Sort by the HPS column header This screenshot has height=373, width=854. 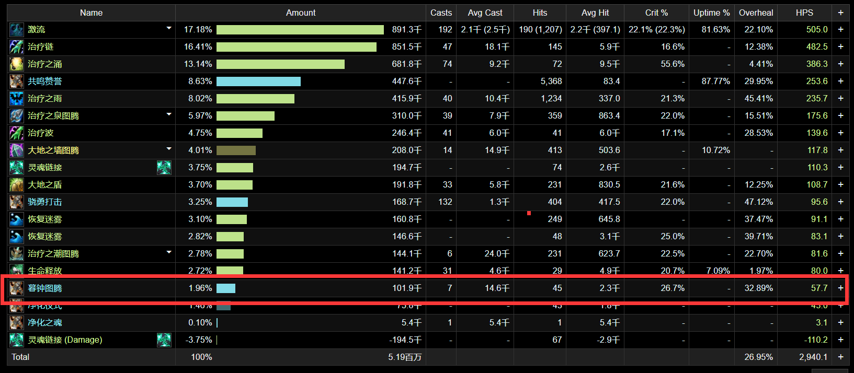click(x=804, y=13)
